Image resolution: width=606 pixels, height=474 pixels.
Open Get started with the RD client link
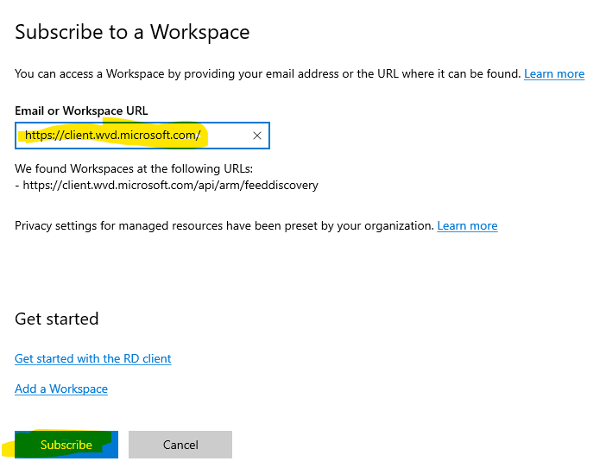coord(93,358)
